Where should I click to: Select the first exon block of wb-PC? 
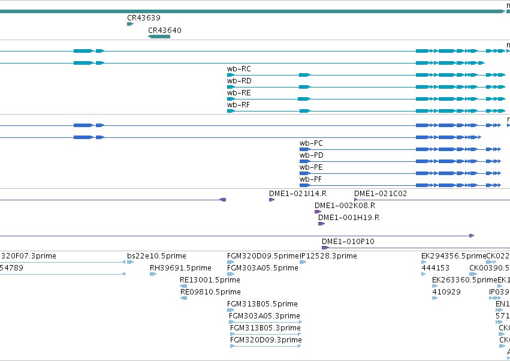(x=305, y=149)
